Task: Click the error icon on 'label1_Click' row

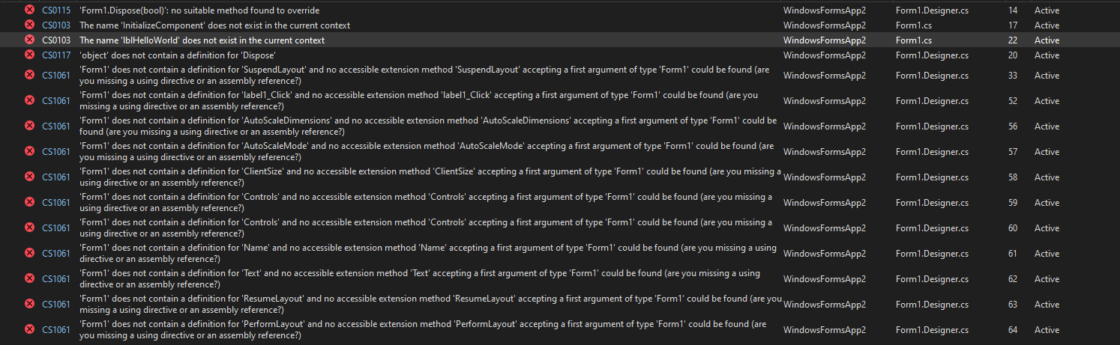Action: tap(30, 101)
